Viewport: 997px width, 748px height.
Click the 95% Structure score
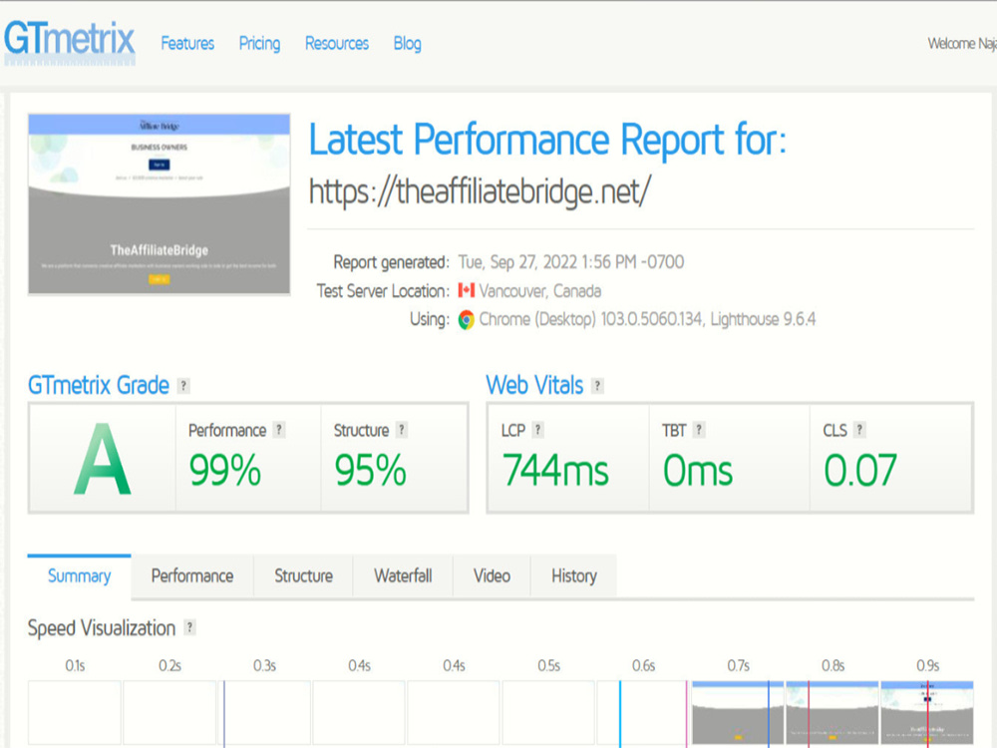(x=370, y=471)
